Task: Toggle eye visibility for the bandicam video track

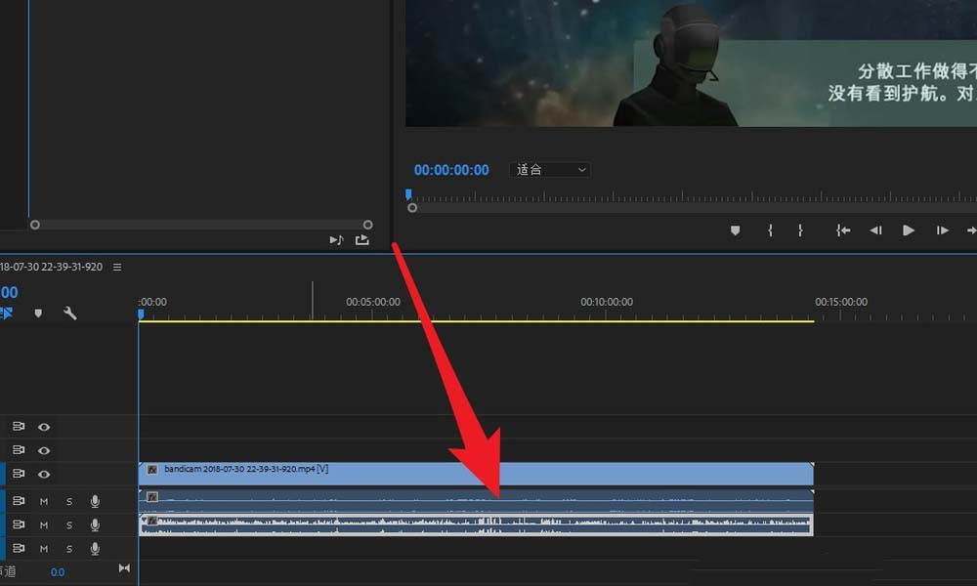Action: pyautogui.click(x=44, y=474)
